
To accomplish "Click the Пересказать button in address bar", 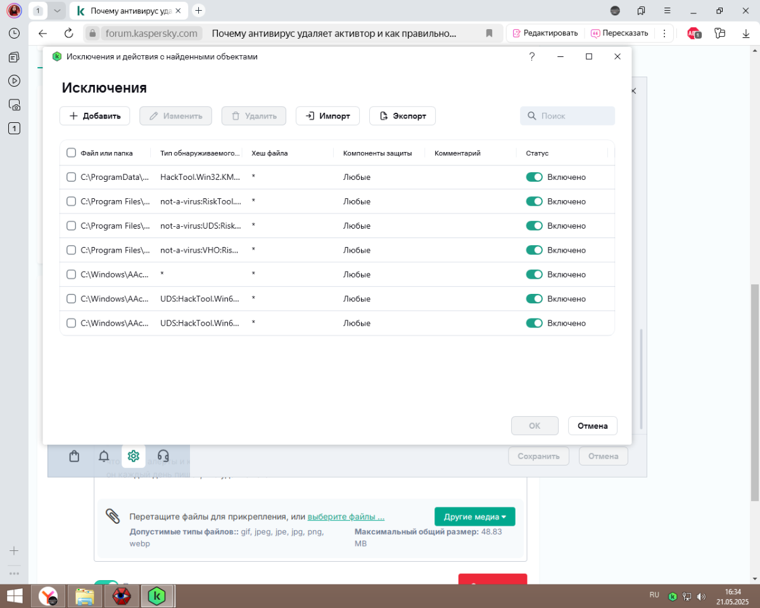I will coord(619,34).
